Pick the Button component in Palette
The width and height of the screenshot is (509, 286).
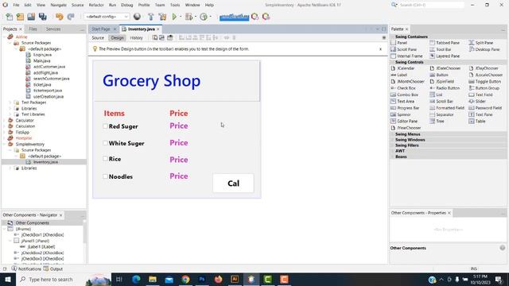[x=439, y=75]
